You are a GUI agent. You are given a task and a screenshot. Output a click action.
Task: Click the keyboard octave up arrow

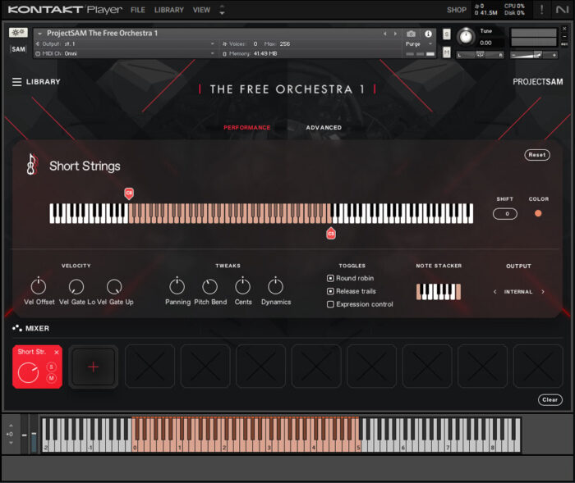11,426
